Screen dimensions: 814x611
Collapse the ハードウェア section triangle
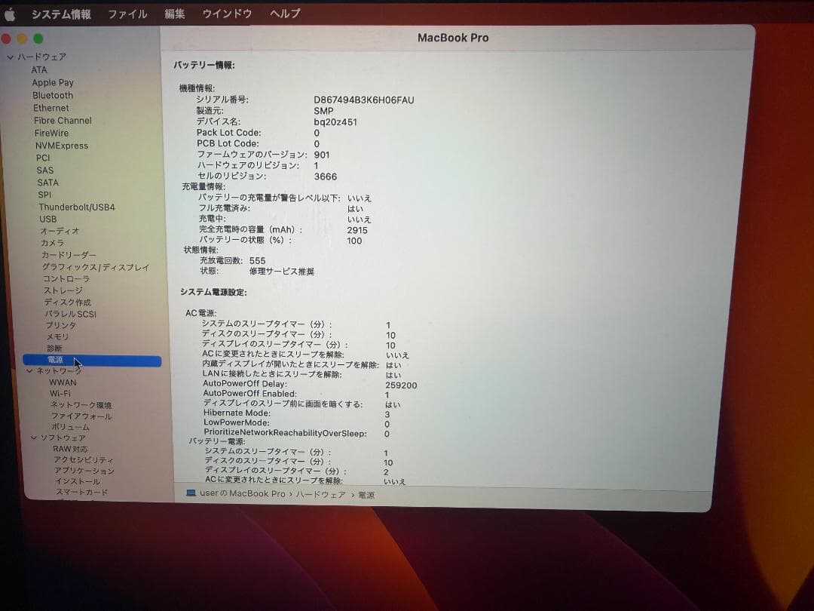point(9,57)
